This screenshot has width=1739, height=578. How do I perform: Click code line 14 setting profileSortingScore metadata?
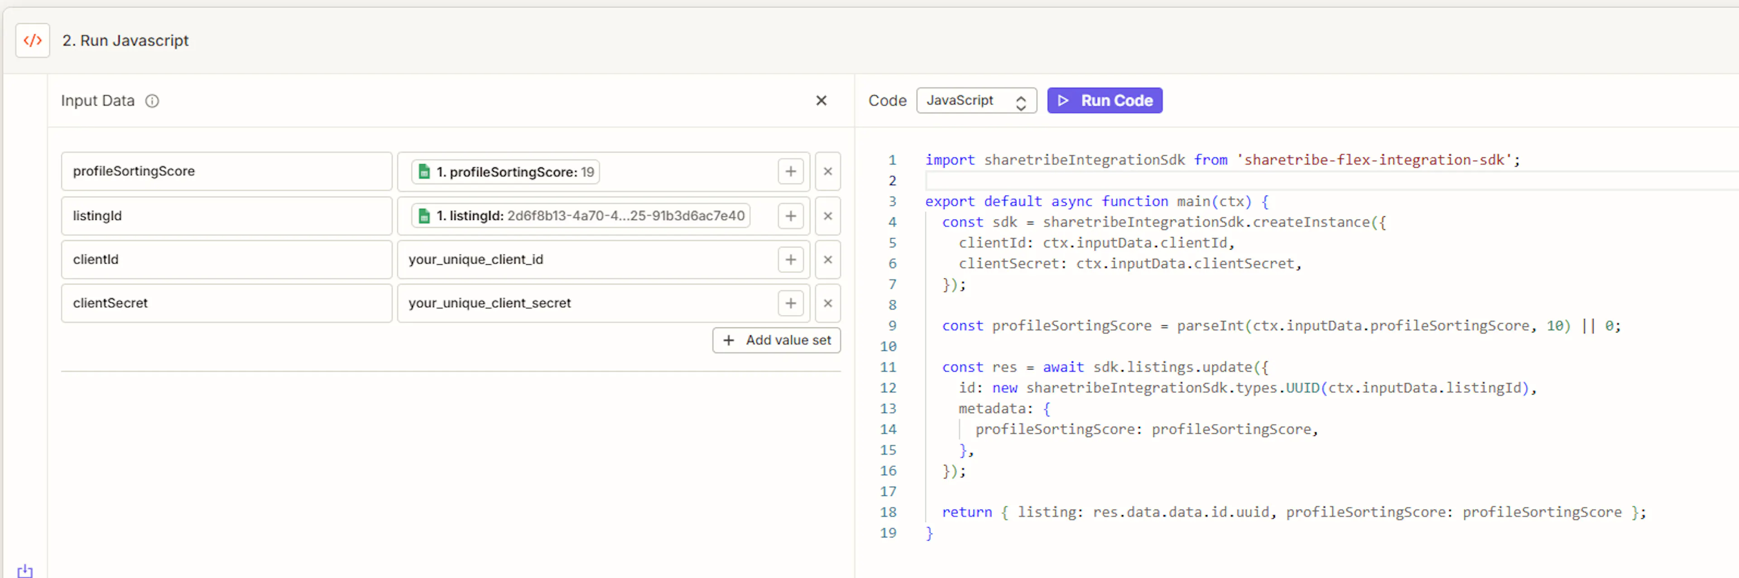click(1146, 430)
